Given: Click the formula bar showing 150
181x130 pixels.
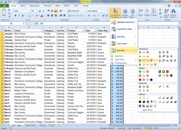Looking at the screenshot, I should click(x=109, y=23).
